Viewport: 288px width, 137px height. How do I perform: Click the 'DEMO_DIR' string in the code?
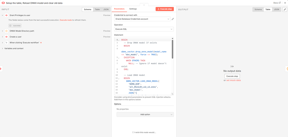point(134,84)
